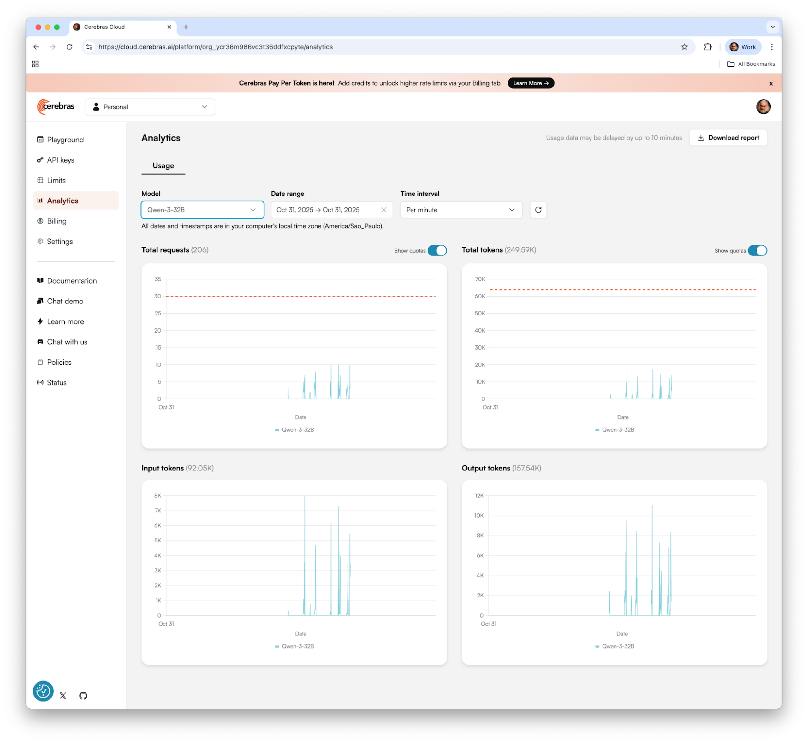Open the GitHub icon link in sidebar
This screenshot has width=808, height=743.
(x=83, y=696)
